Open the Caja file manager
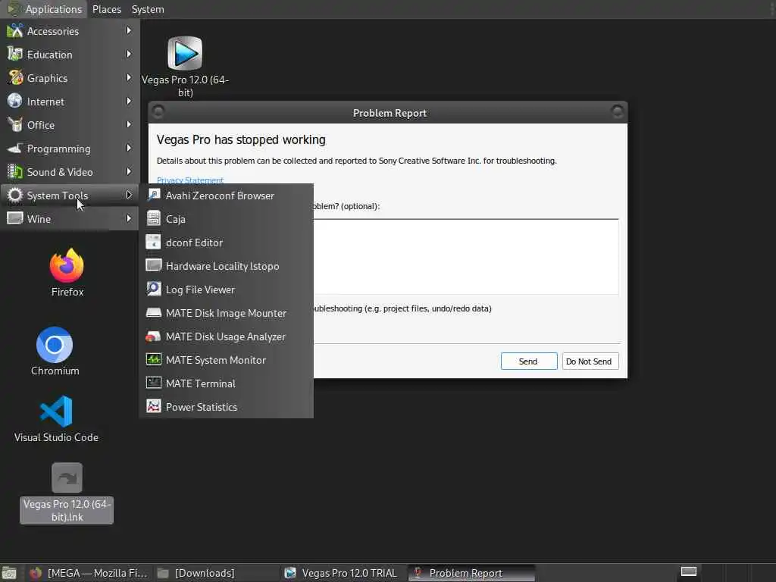776x582 pixels. click(x=226, y=219)
